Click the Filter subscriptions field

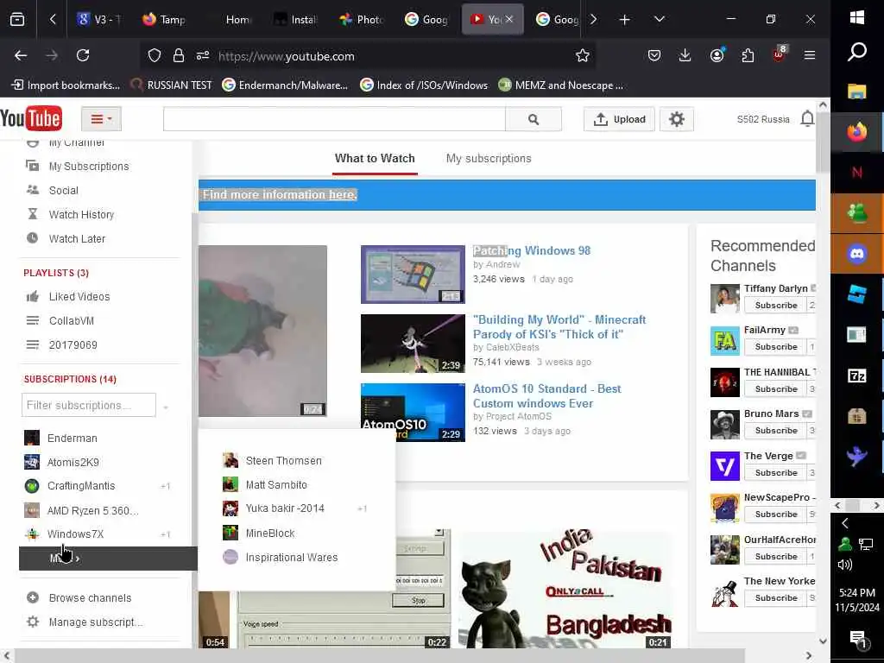[89, 405]
